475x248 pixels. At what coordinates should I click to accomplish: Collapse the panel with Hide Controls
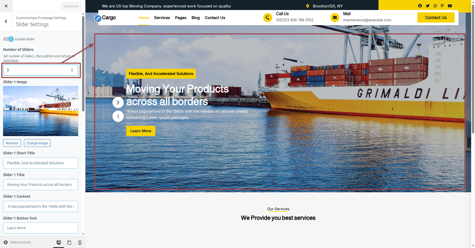tap(17, 242)
